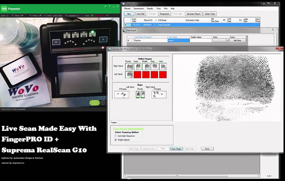Open Left Hand 4-Fingers slap image

122,95
